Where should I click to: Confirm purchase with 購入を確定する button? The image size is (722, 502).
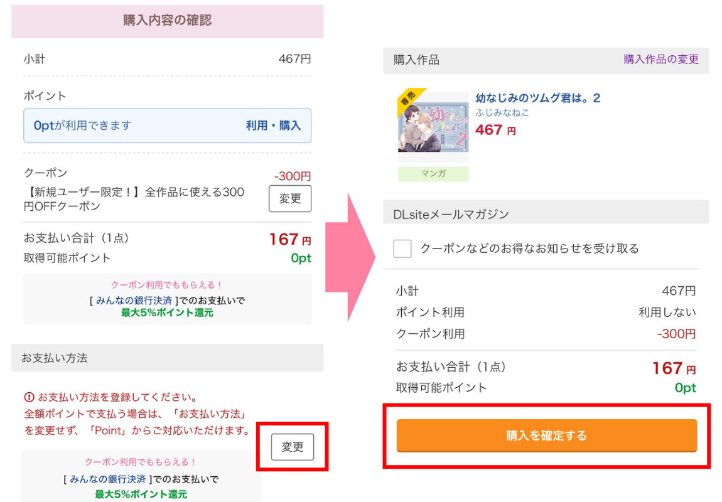(x=546, y=435)
